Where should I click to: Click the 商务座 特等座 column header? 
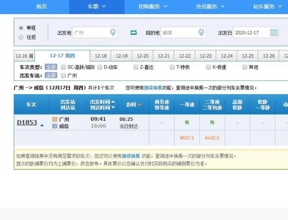pyautogui.click(x=162, y=104)
